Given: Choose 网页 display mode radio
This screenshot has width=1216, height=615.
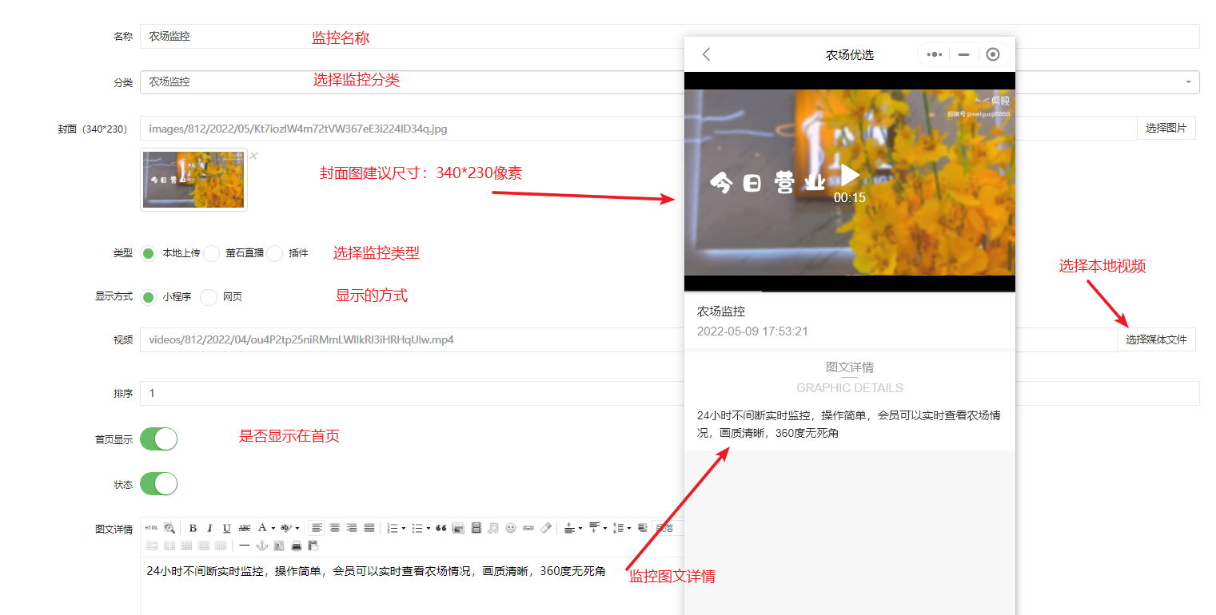Looking at the screenshot, I should (209, 297).
